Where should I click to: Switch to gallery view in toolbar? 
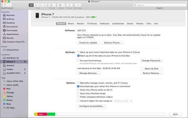point(45,5)
